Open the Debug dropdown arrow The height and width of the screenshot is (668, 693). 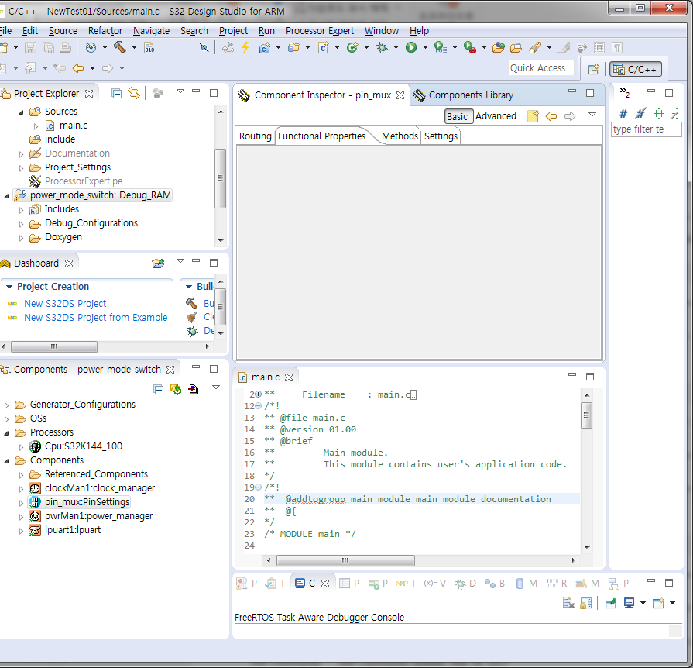click(x=396, y=47)
